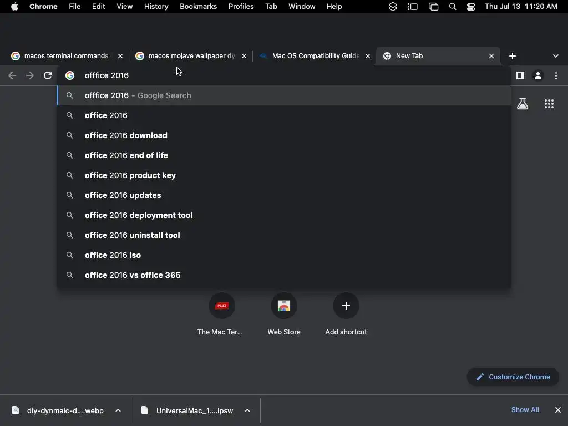This screenshot has height=426, width=568.
Task: Open Stage Manager icon in menu bar
Action: [412, 7]
